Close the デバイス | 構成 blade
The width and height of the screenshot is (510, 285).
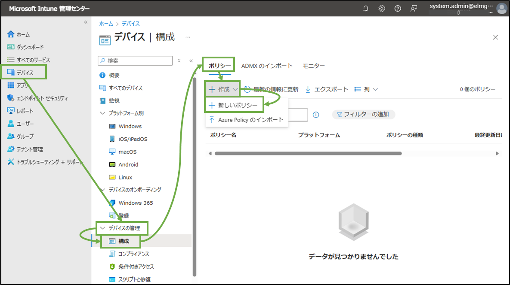coord(495,37)
